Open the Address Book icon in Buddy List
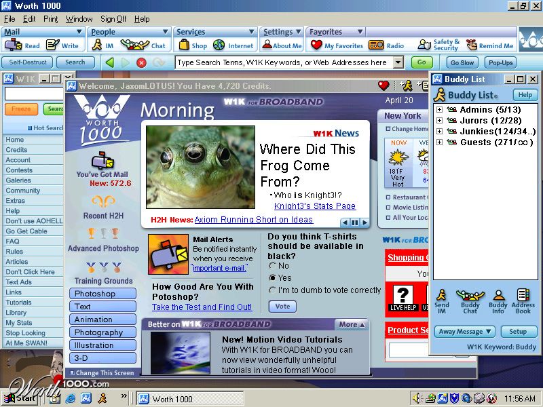The width and height of the screenshot is (543, 407). click(523, 301)
